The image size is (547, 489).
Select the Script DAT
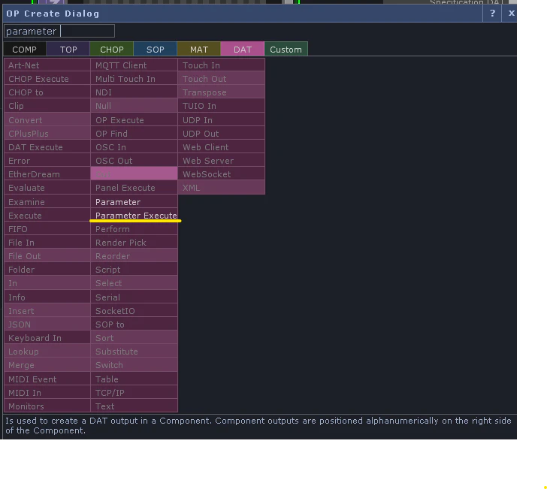pos(134,270)
